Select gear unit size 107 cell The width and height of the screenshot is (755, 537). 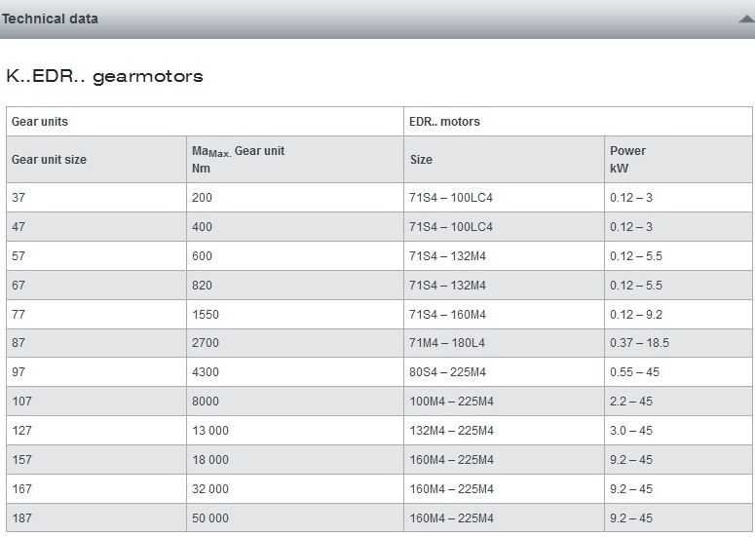[x=96, y=402]
